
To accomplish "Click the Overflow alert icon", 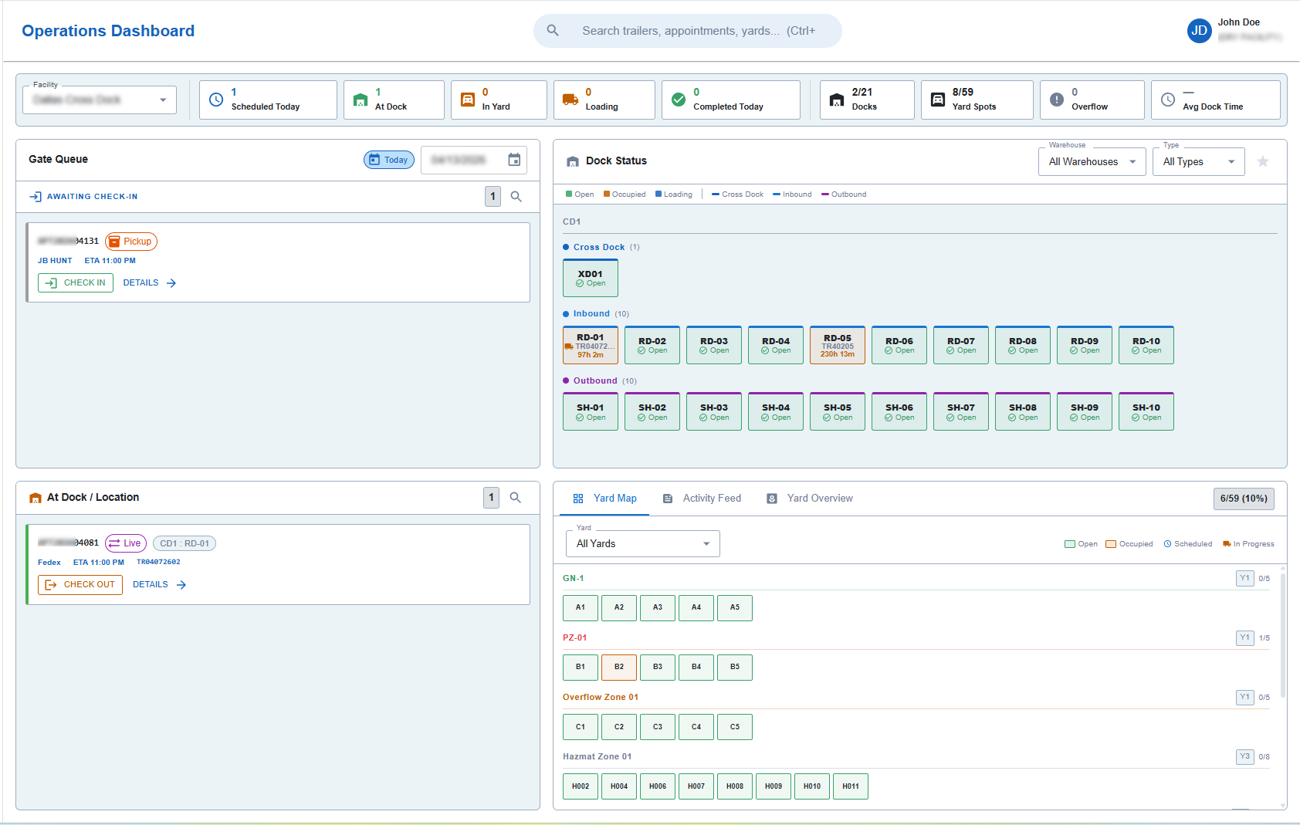I will [x=1055, y=100].
